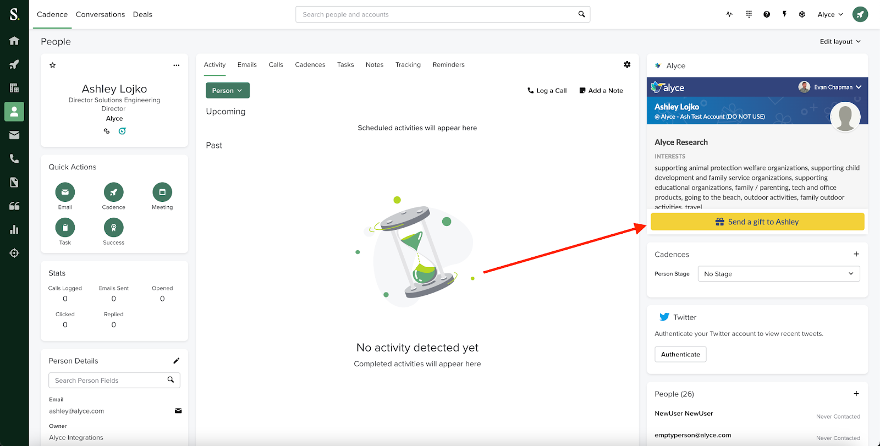Click Add a Note

[x=601, y=91]
